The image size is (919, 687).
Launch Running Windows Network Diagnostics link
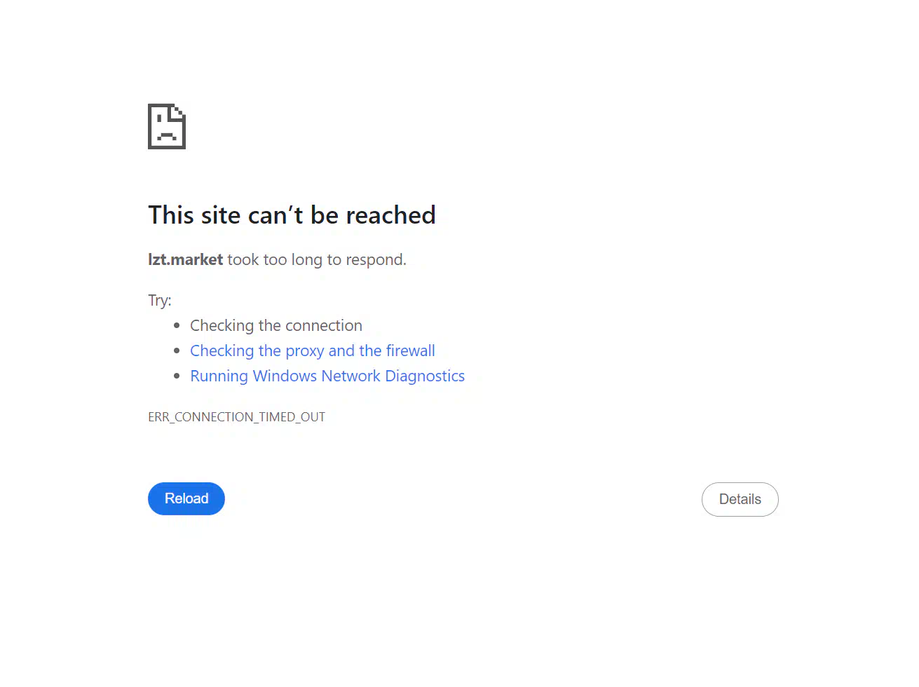(x=327, y=376)
